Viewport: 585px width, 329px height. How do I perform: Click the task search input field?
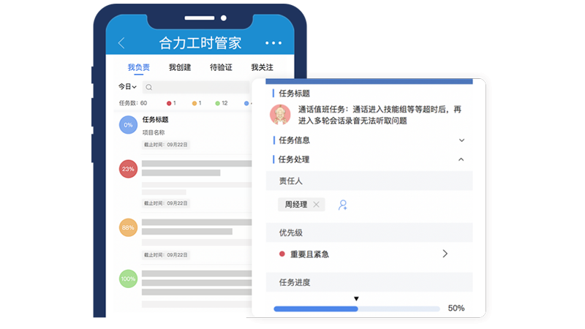click(196, 87)
